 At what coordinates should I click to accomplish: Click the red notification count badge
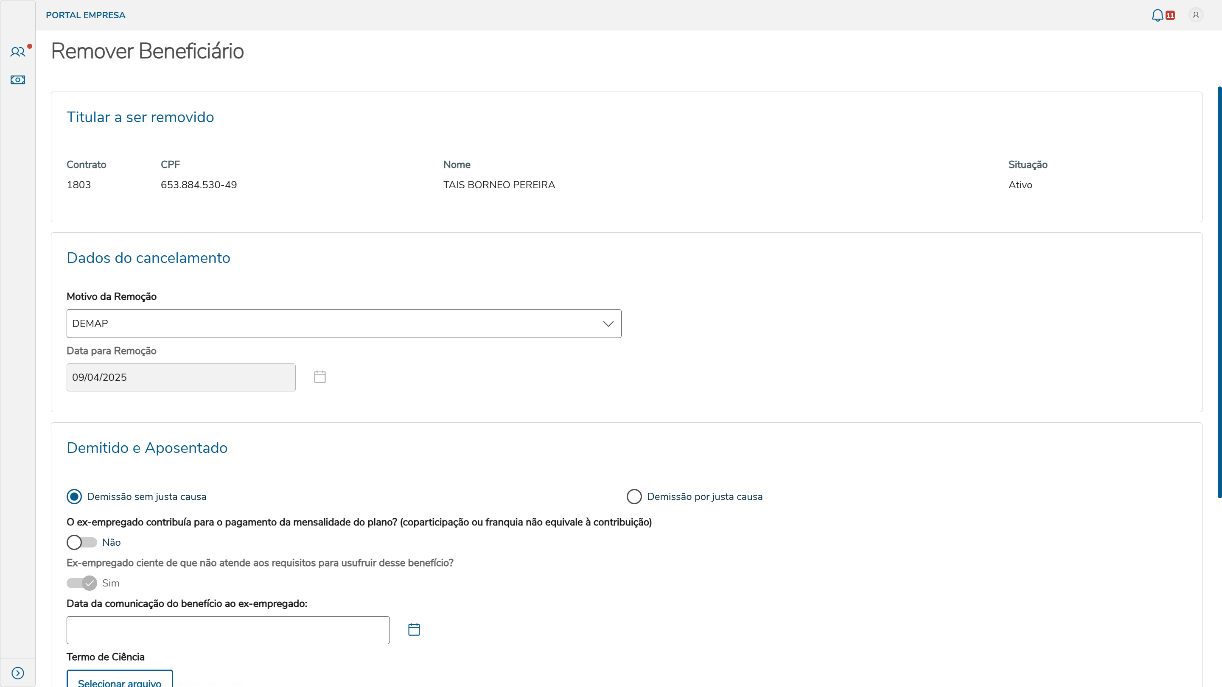pyautogui.click(x=1170, y=15)
